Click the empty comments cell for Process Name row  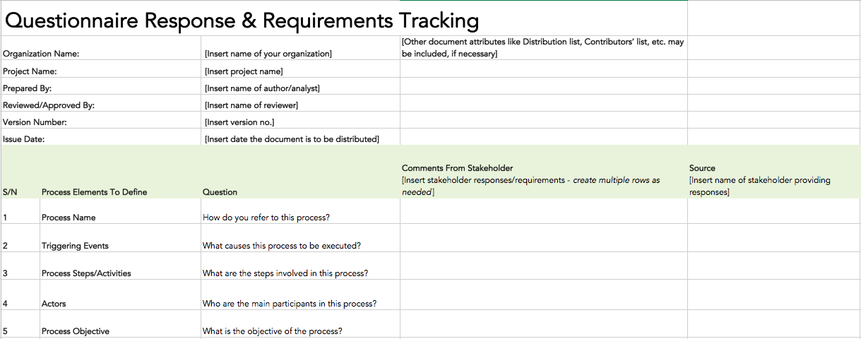coord(543,211)
